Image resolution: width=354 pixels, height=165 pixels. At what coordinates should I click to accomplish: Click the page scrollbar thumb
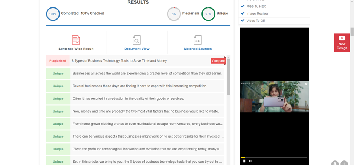[352, 32]
